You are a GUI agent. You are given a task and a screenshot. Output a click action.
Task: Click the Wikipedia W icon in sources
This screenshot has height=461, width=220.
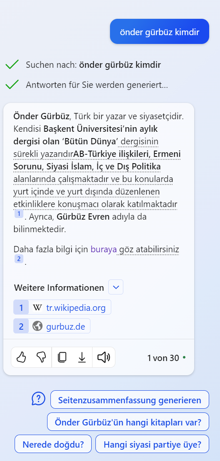[37, 307]
